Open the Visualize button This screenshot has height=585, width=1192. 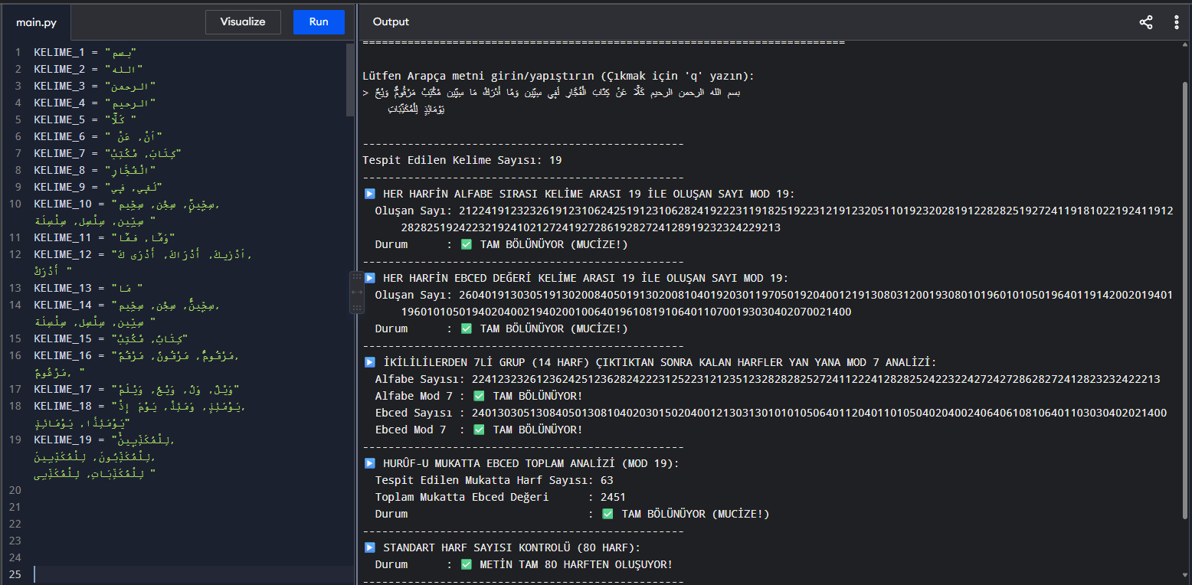[243, 22]
